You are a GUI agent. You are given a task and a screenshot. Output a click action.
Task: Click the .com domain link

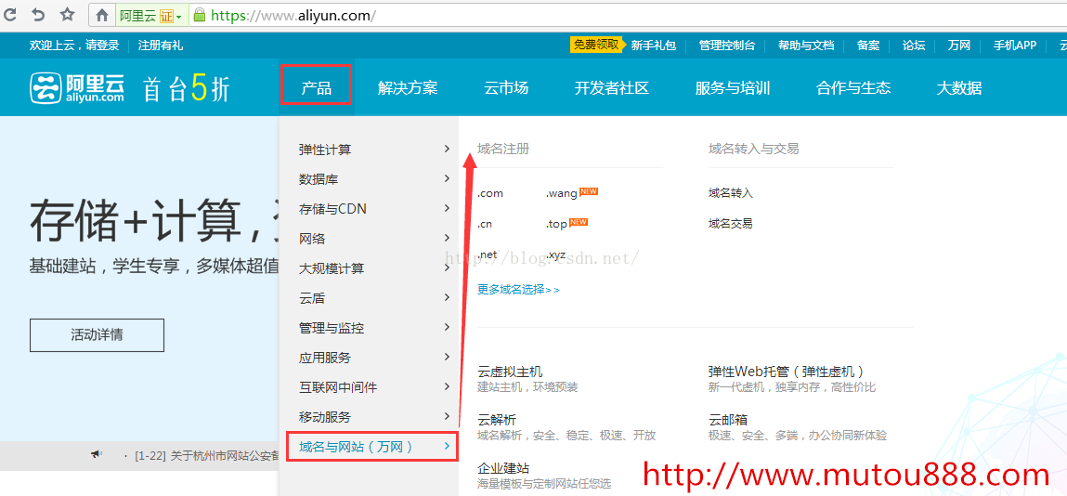pos(490,193)
